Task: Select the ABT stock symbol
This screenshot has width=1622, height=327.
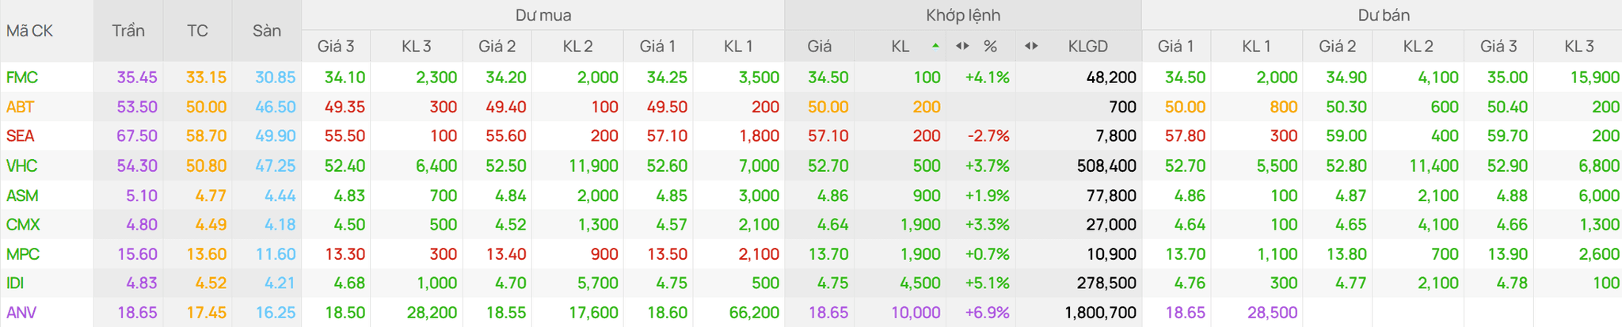Action: pyautogui.click(x=21, y=107)
